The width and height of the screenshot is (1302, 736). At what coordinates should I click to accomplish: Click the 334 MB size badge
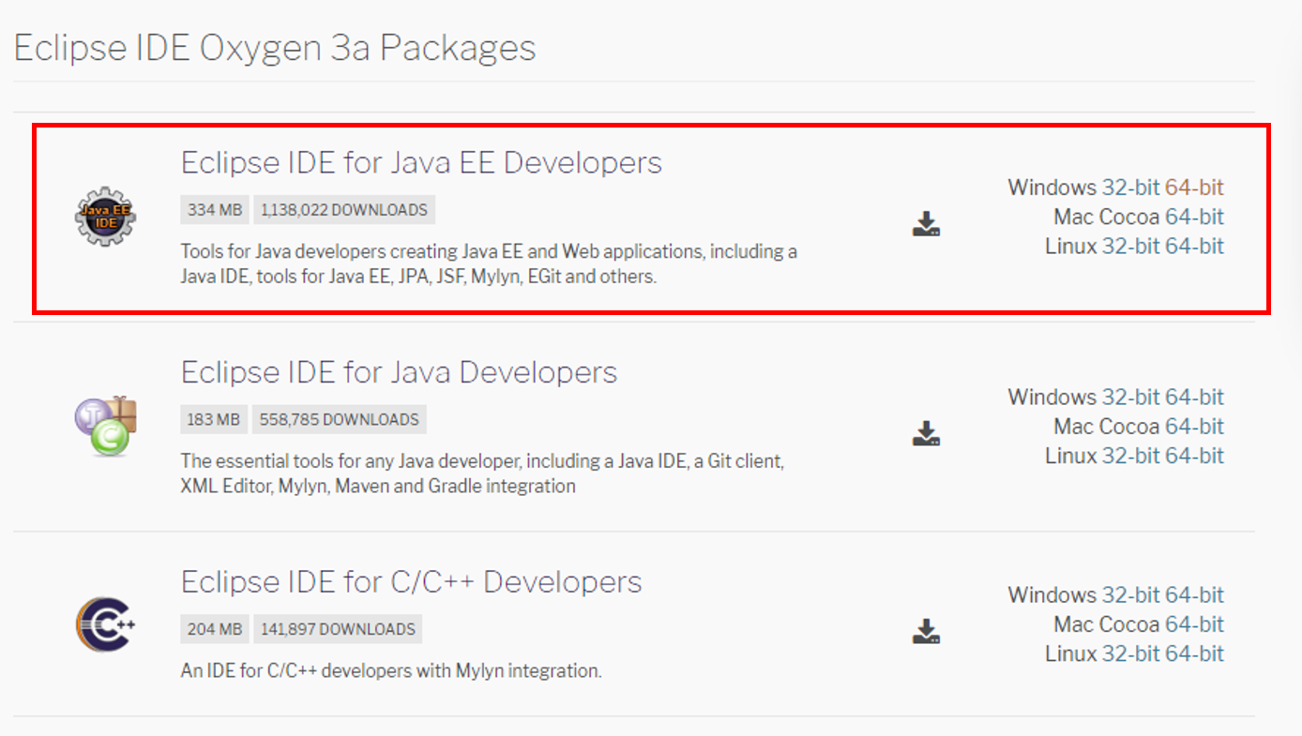click(x=215, y=210)
